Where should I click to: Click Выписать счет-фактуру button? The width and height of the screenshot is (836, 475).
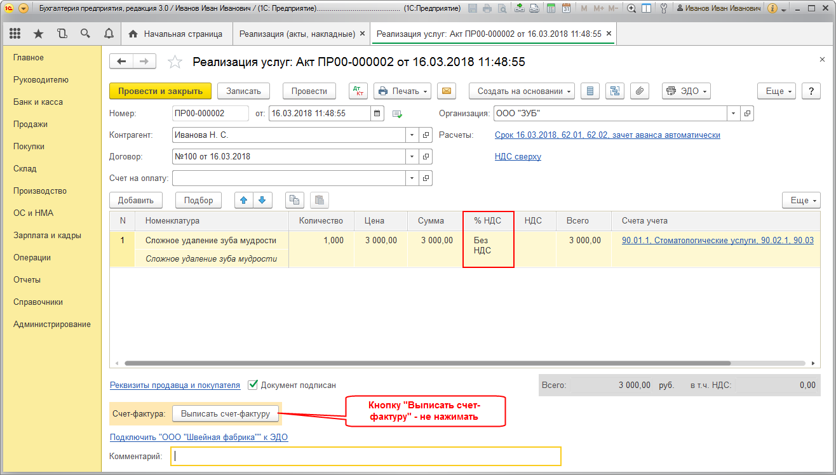226,414
